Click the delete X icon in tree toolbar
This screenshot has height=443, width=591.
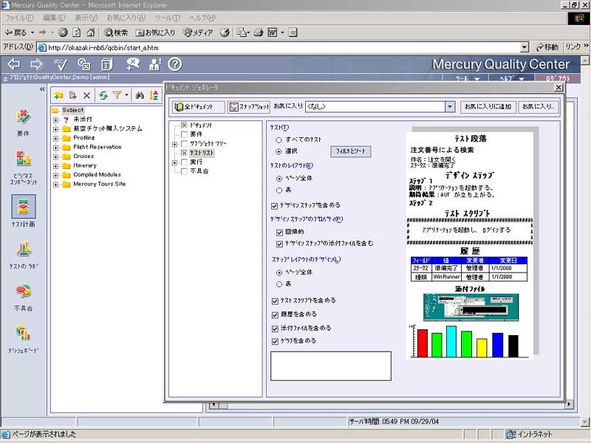86,96
